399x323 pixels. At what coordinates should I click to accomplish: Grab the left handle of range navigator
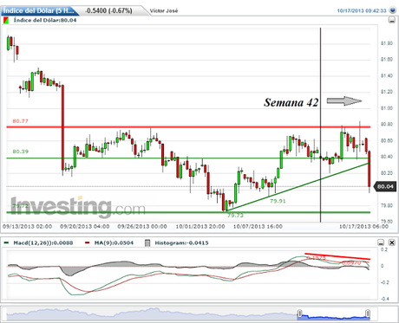click(300, 313)
